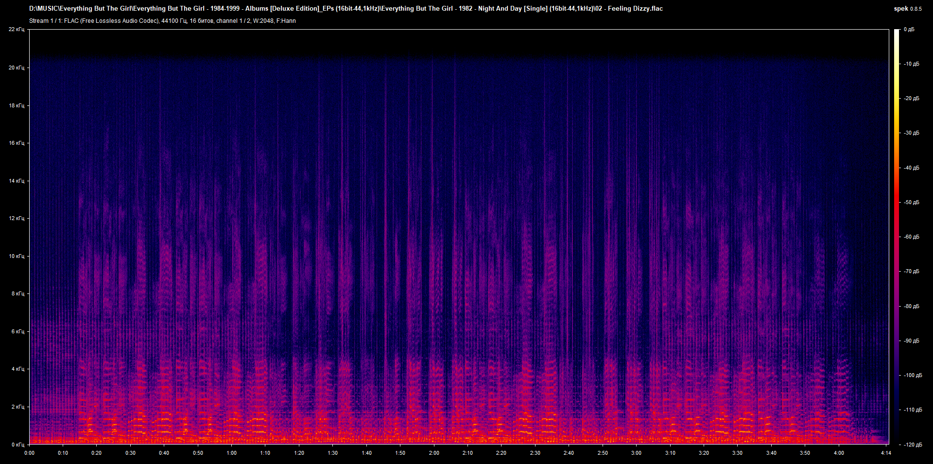
Task: Click the 1:00 time axis label
Action: (232, 453)
